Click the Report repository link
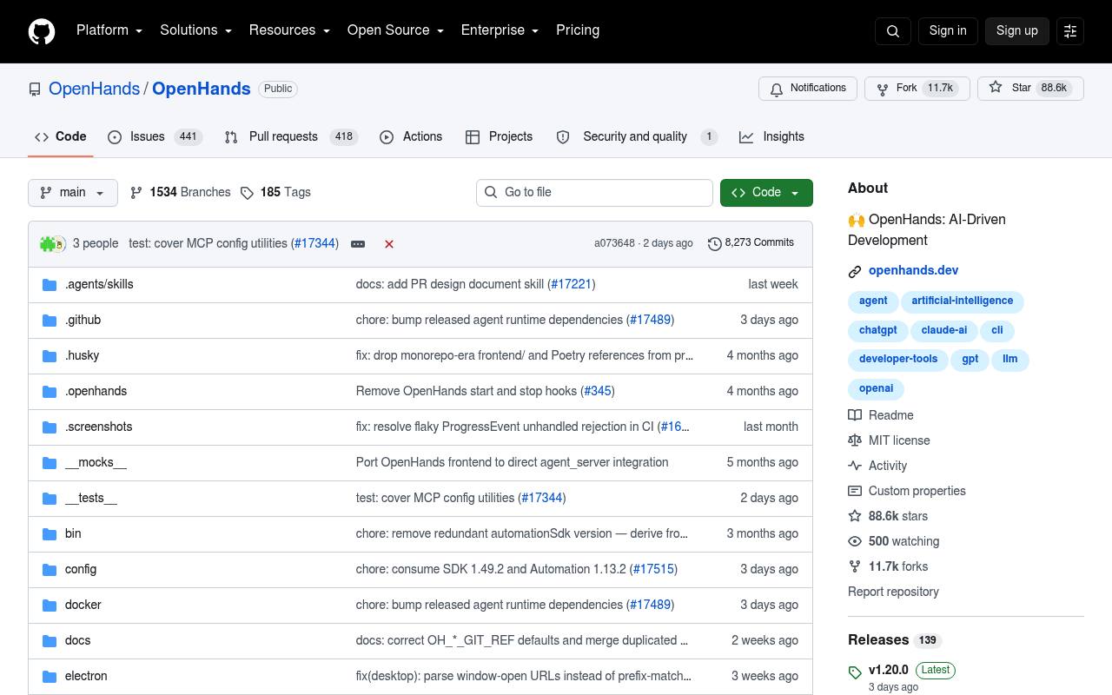The height and width of the screenshot is (695, 1112). (x=893, y=592)
